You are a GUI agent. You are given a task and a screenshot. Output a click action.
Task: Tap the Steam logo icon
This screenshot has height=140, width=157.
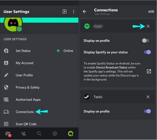point(87,97)
